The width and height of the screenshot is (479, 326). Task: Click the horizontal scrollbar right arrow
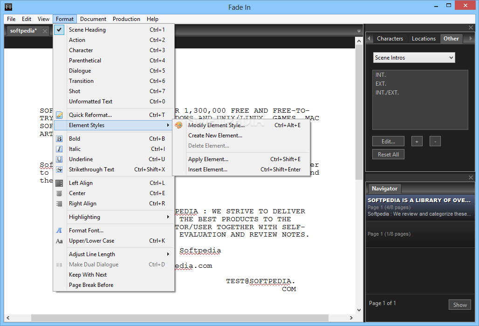pos(351,318)
